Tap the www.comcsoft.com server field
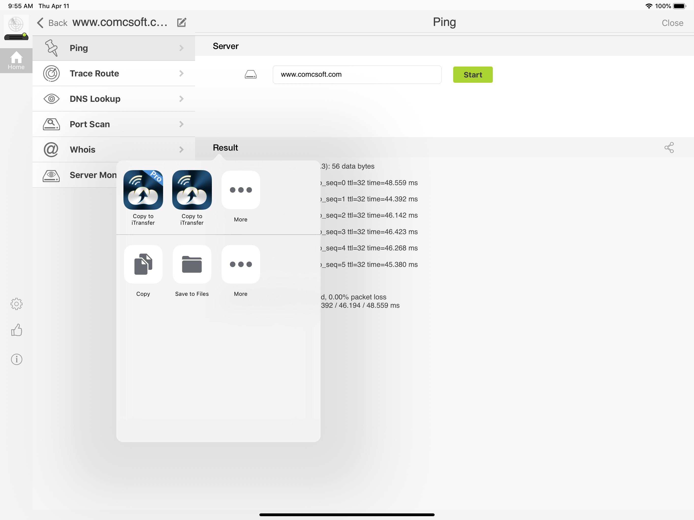This screenshot has height=520, width=694. coord(357,74)
